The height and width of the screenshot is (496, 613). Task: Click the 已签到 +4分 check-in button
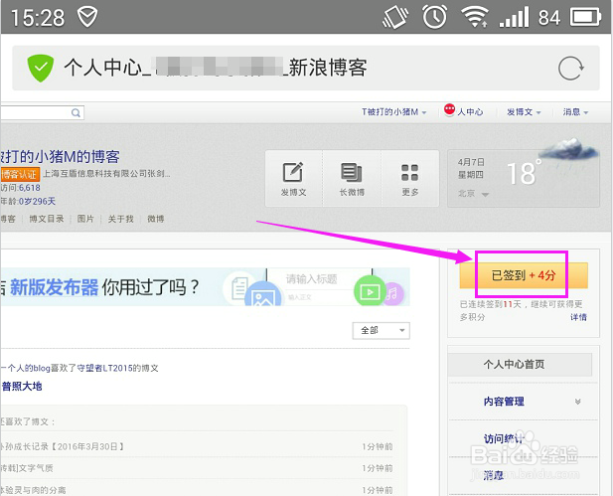coord(524,275)
